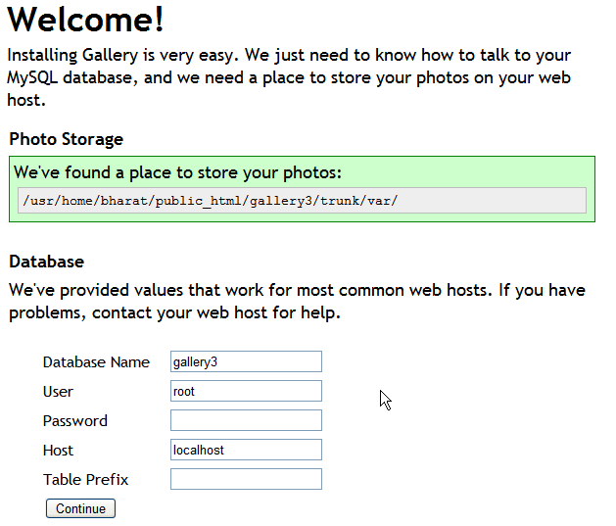Click the photo storage path text box
The image size is (616, 526).
pyautogui.click(x=302, y=201)
